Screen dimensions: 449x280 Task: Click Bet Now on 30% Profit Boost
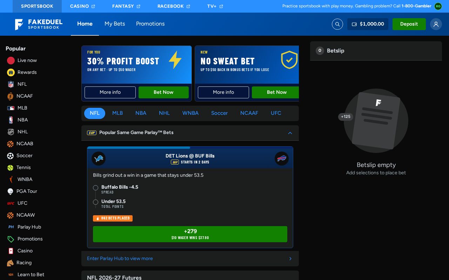pyautogui.click(x=163, y=92)
